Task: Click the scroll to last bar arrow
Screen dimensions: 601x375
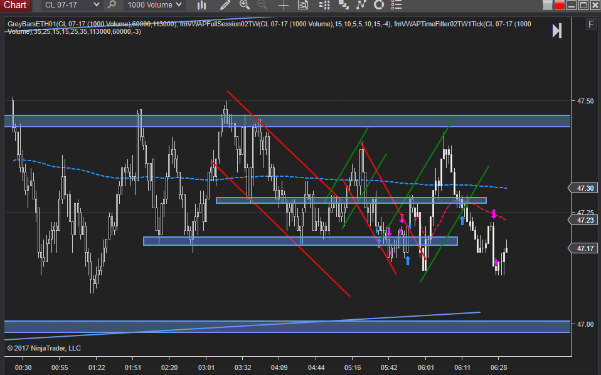Action: [x=557, y=31]
